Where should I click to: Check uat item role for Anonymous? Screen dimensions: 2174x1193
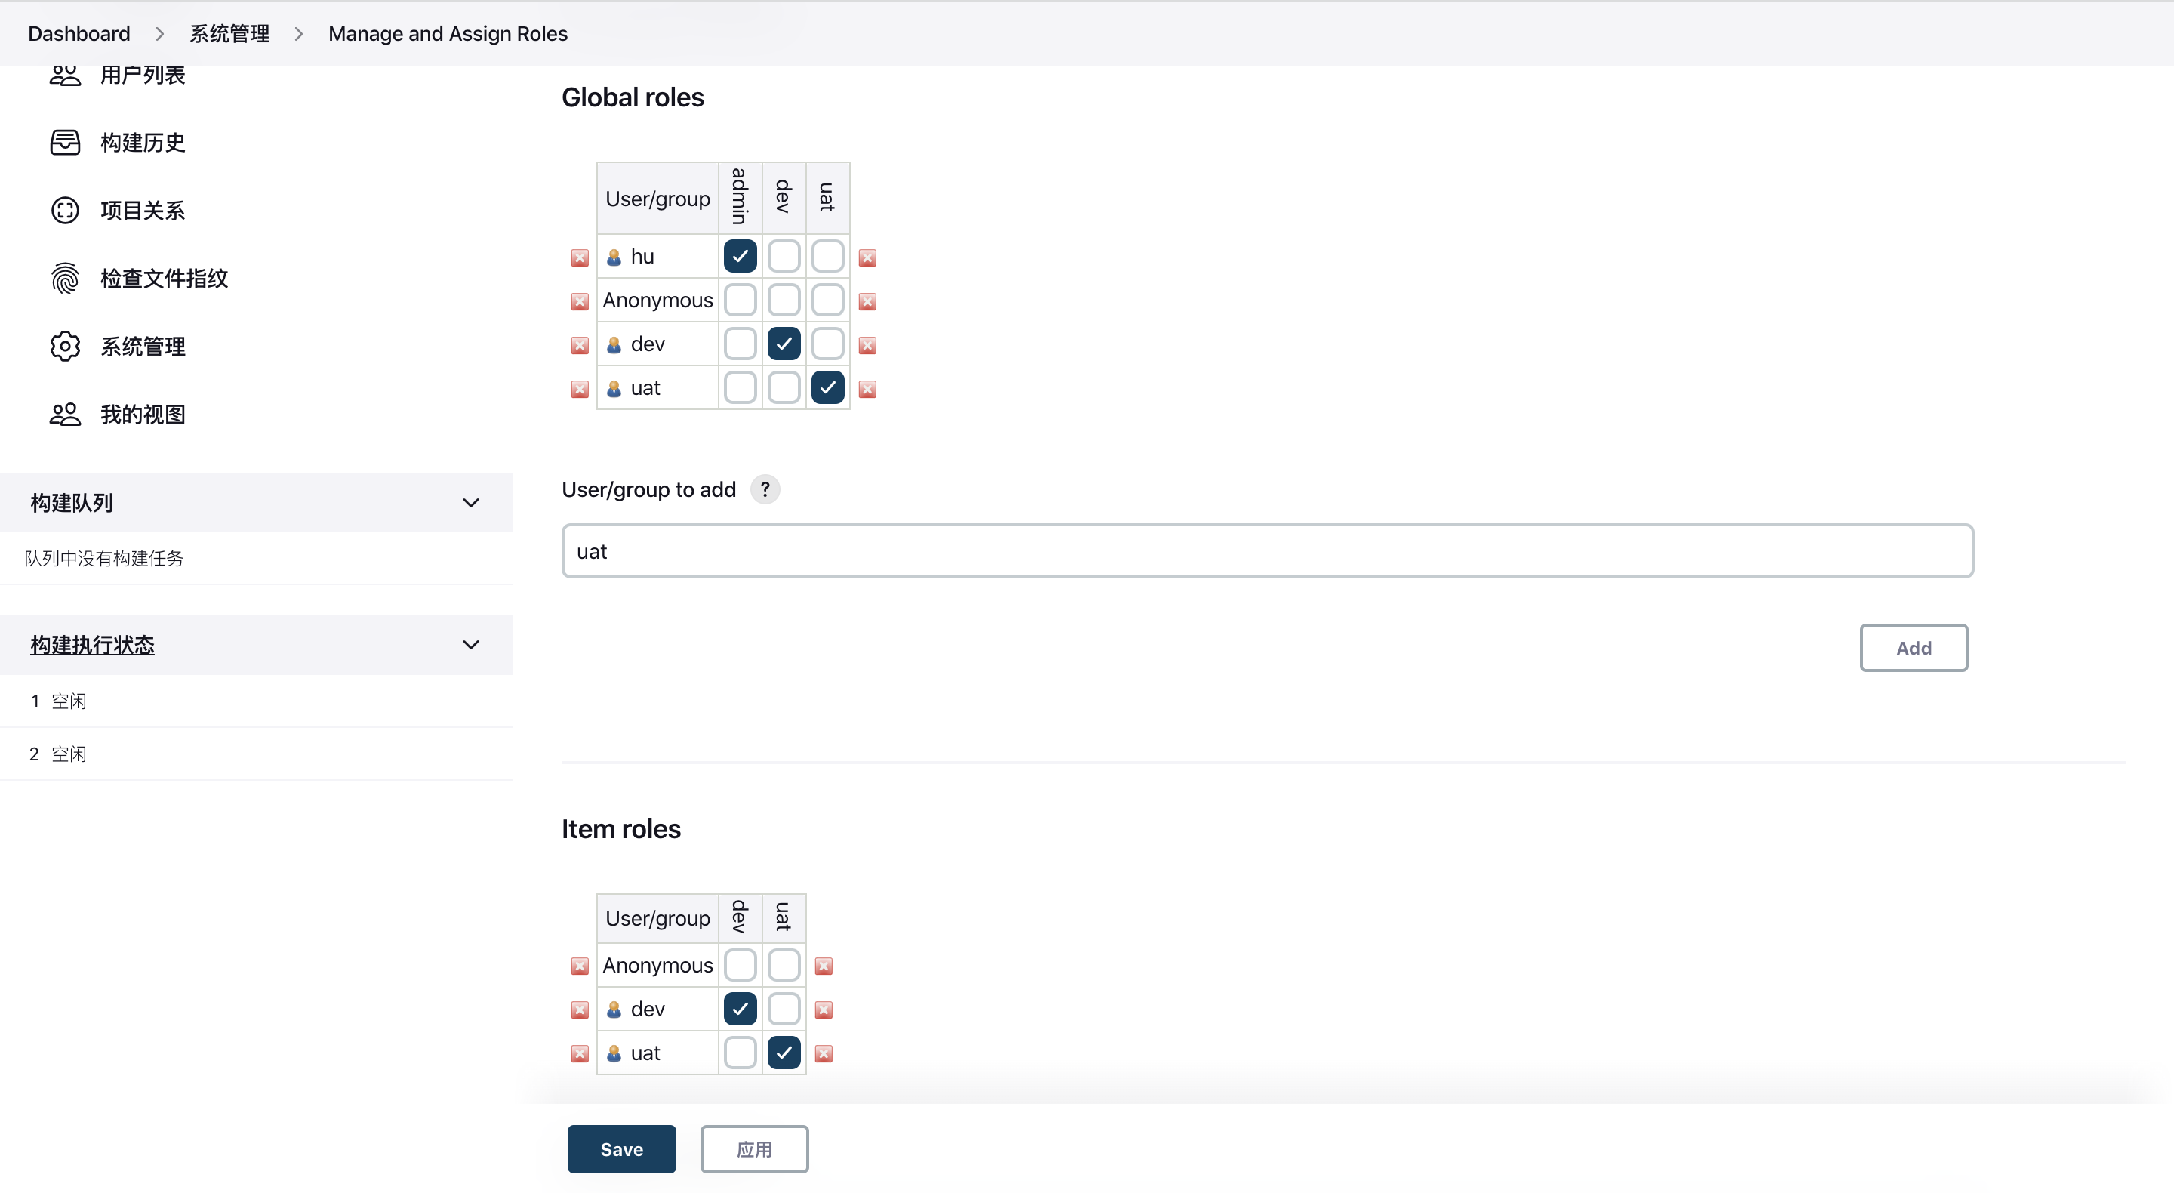coord(784,966)
